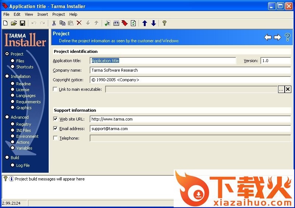Viewport: 295px width, 208px height.
Task: Click the toolbar Help question mark icon
Action: pyautogui.click(x=164, y=23)
